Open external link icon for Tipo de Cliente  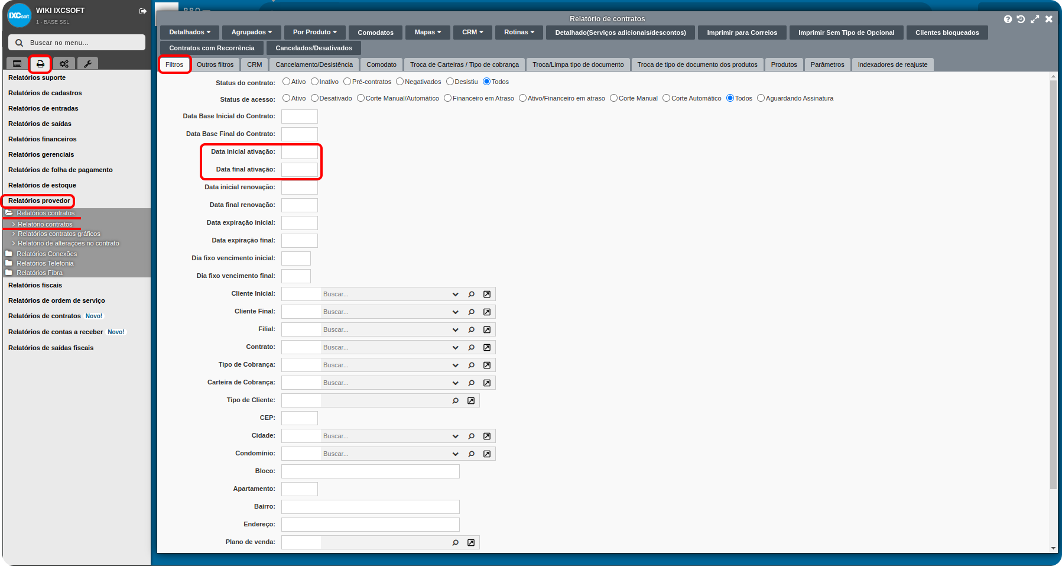click(x=471, y=400)
